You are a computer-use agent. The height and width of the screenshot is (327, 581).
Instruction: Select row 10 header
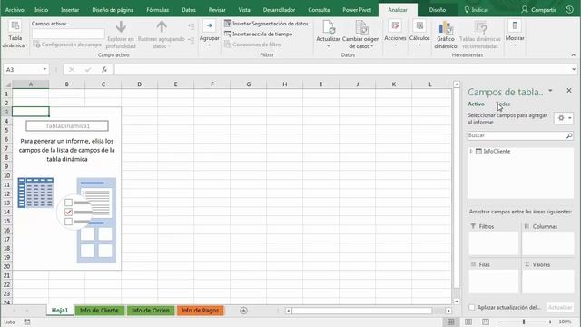[6, 175]
